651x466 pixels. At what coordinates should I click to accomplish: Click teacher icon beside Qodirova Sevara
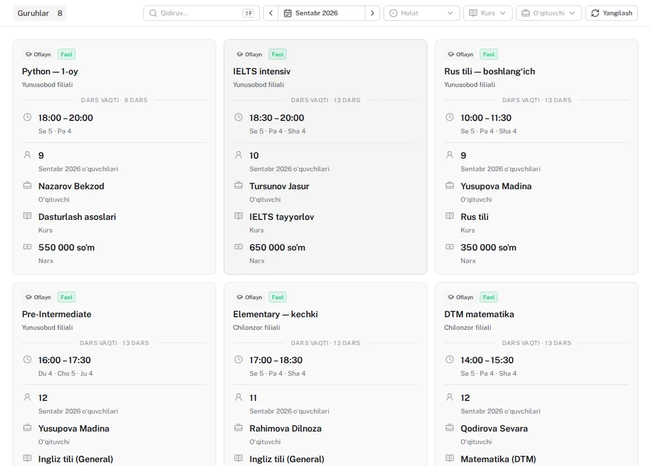coord(450,428)
